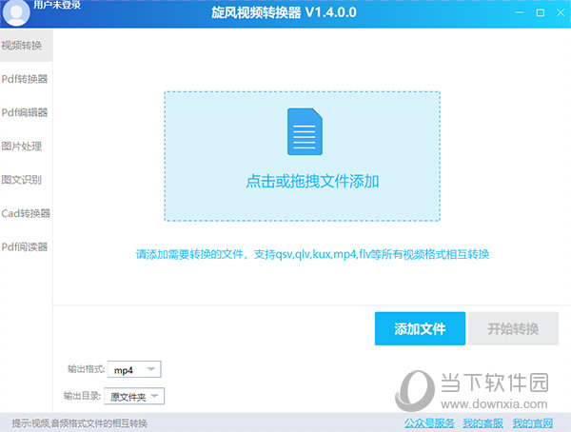
Task: Switch to 图片处理 sidebar tab
Action: pyautogui.click(x=27, y=147)
